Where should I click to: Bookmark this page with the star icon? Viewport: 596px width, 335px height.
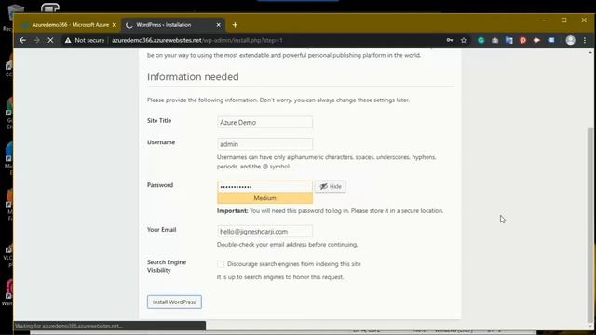tap(464, 40)
